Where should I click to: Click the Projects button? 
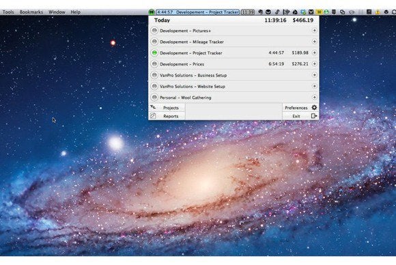167,108
